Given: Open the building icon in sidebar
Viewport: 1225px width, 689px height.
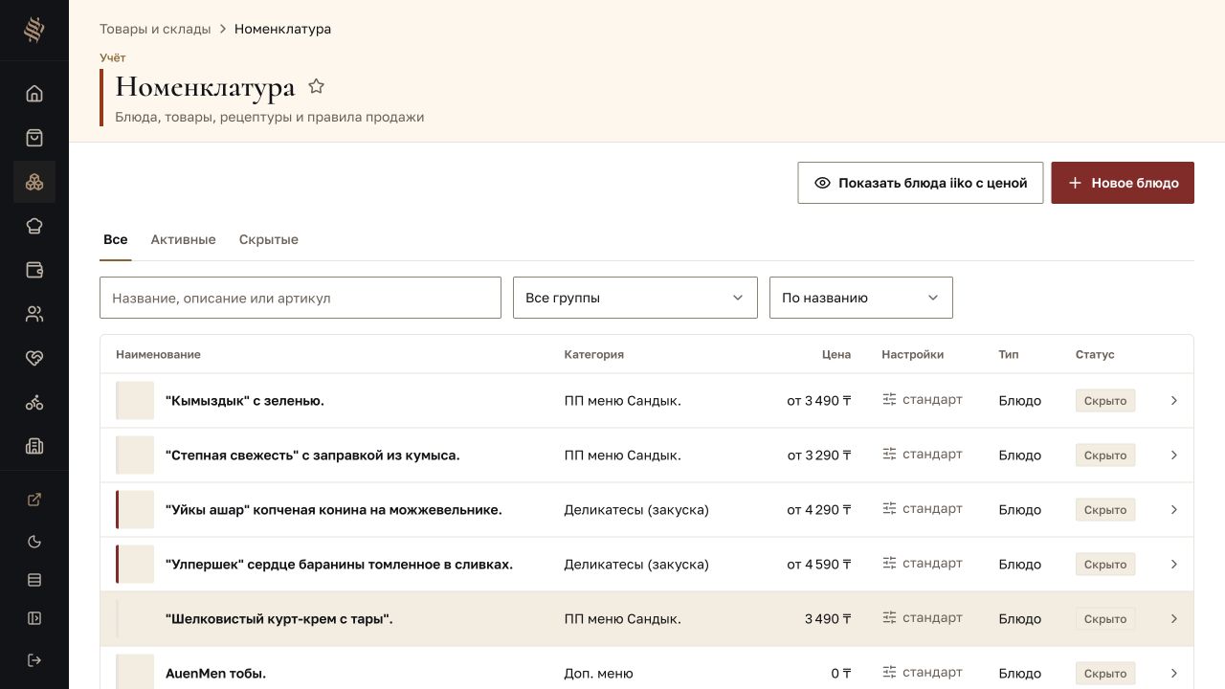Looking at the screenshot, I should [x=34, y=446].
